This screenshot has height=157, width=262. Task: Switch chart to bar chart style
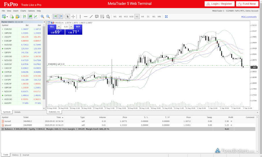[x=25, y=16]
